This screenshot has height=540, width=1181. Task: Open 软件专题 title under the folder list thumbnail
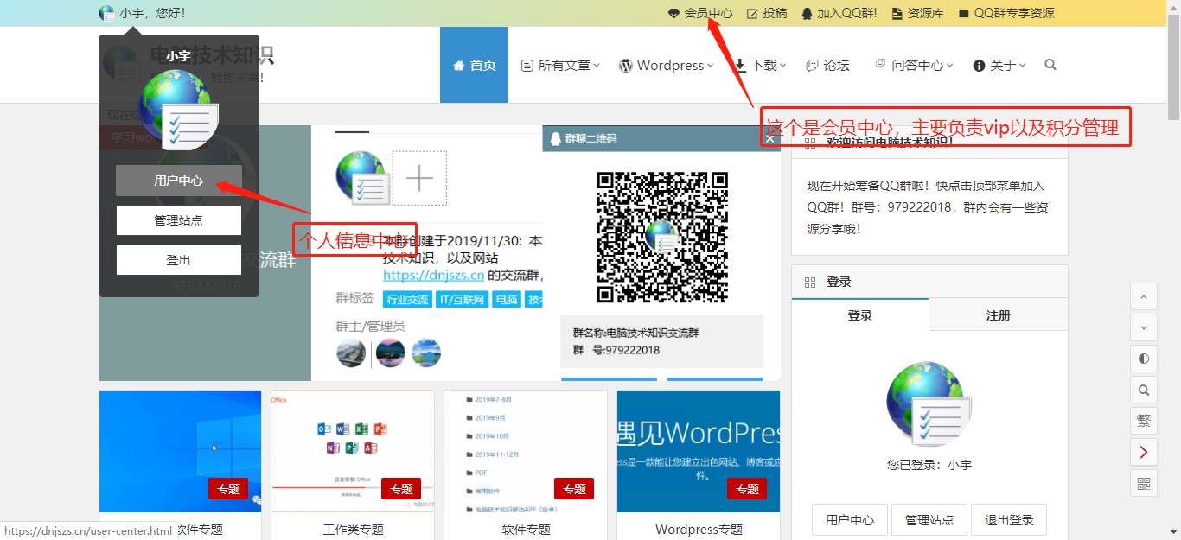coord(526,530)
